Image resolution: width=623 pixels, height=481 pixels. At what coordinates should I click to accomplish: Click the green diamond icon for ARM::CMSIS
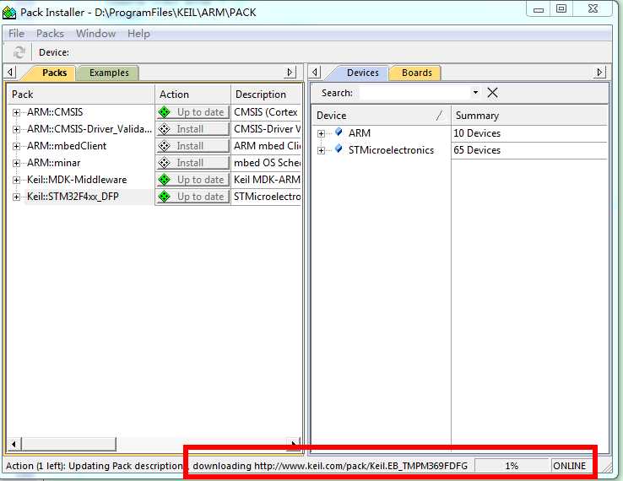pyautogui.click(x=164, y=112)
